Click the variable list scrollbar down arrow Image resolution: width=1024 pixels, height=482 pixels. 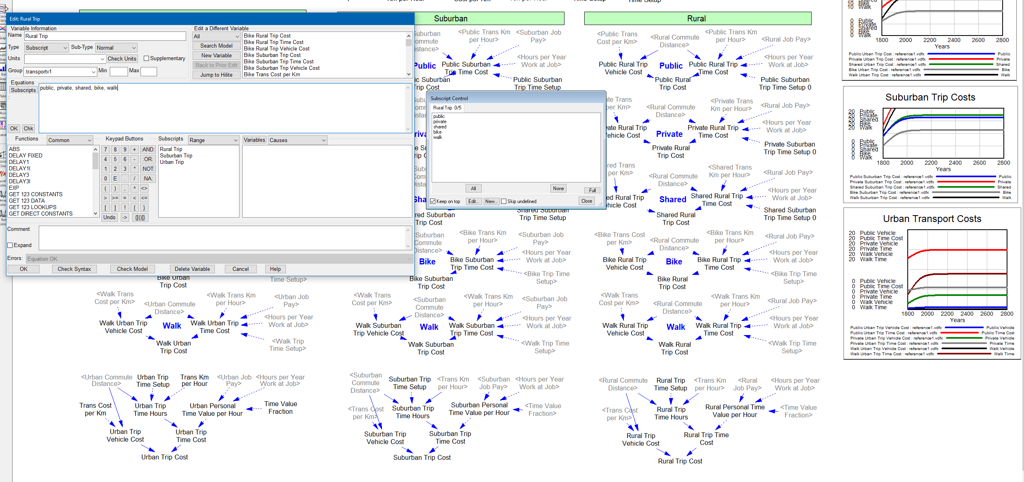(x=409, y=74)
